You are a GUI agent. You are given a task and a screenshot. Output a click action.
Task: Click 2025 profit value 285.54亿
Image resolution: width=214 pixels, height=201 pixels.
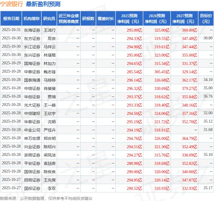pyautogui.click(x=134, y=72)
